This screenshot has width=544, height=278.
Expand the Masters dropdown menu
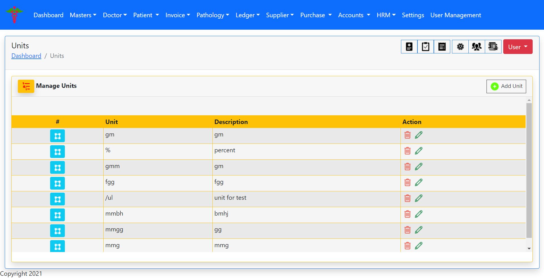[83, 15]
